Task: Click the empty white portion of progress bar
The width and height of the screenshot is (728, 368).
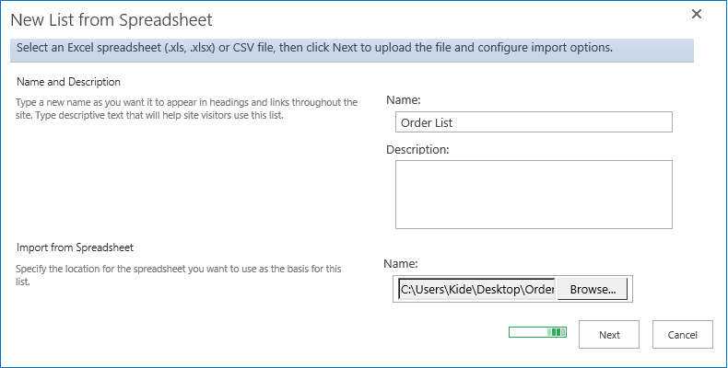Action: pos(527,332)
